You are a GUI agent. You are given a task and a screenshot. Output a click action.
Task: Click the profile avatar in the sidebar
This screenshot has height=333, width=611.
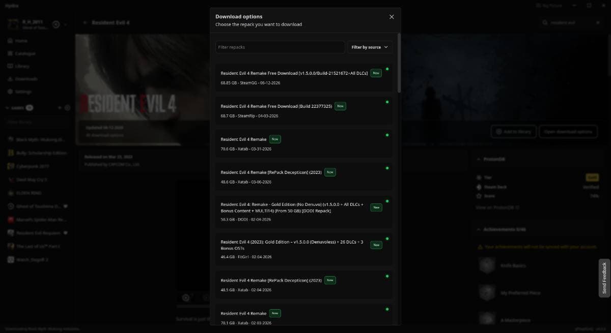[x=13, y=24]
